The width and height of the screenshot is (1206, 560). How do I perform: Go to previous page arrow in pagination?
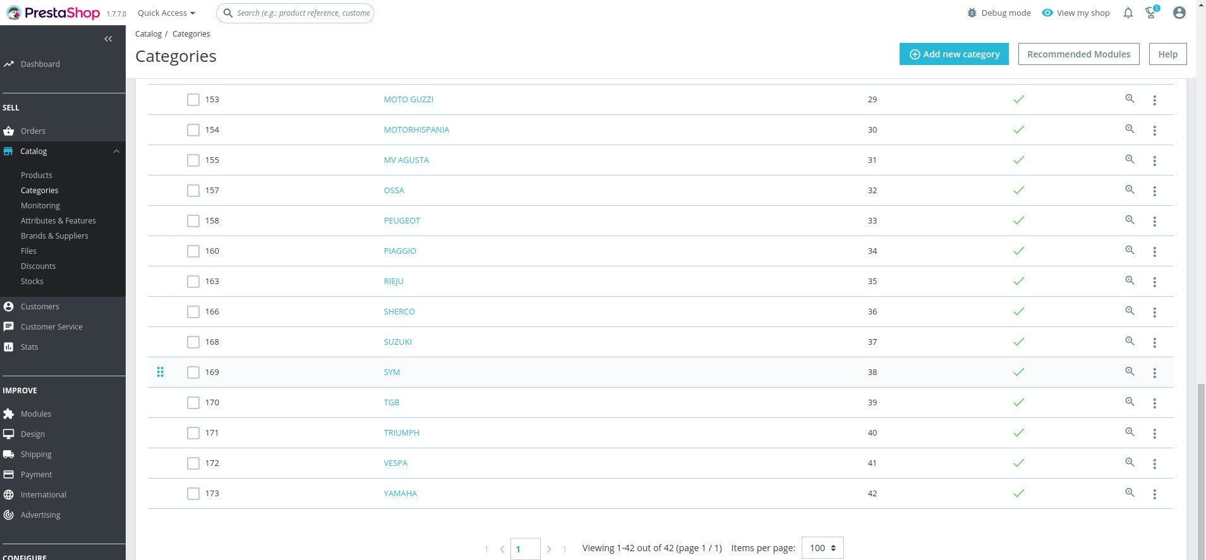[502, 549]
